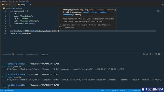Click line number 1 in the gutter
The height and width of the screenshot is (92, 164).
pyautogui.click(x=6, y=11)
